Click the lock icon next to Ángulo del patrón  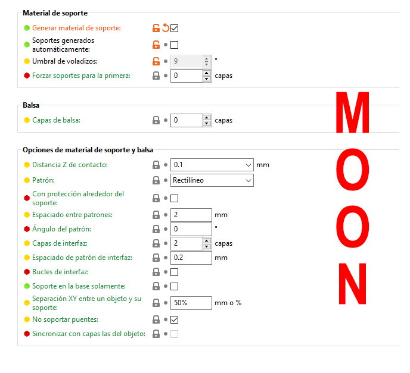(156, 229)
